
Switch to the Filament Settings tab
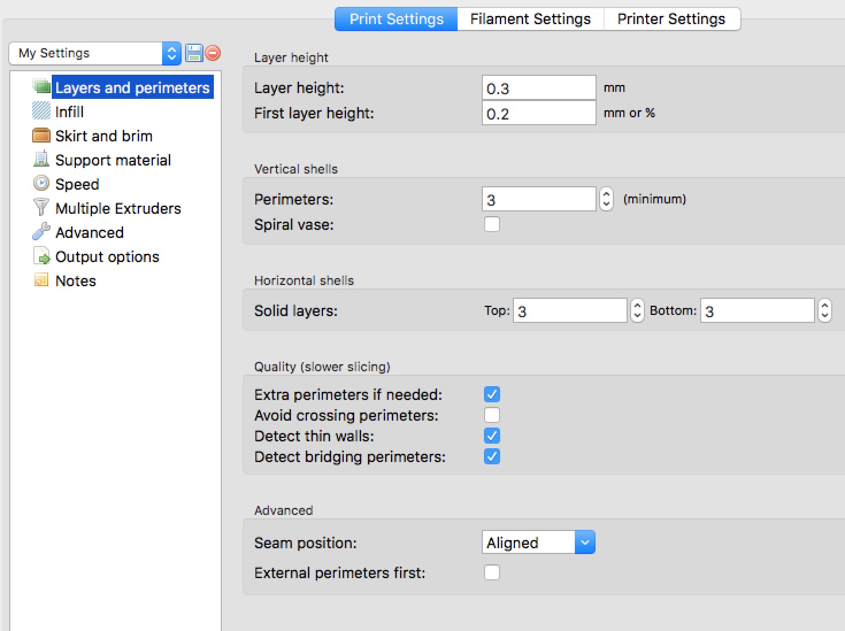click(531, 19)
